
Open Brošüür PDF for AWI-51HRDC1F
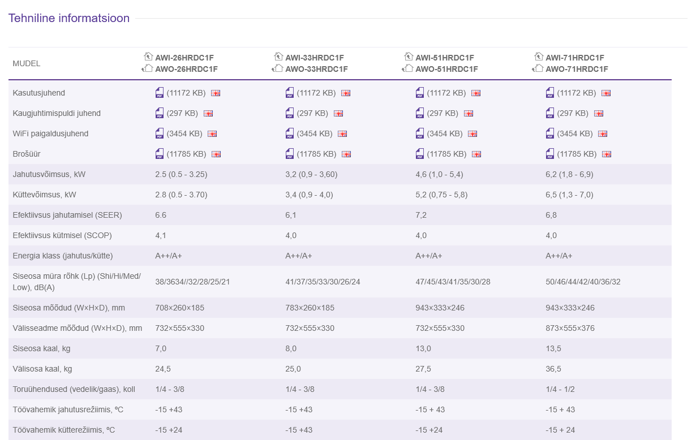coord(420,154)
